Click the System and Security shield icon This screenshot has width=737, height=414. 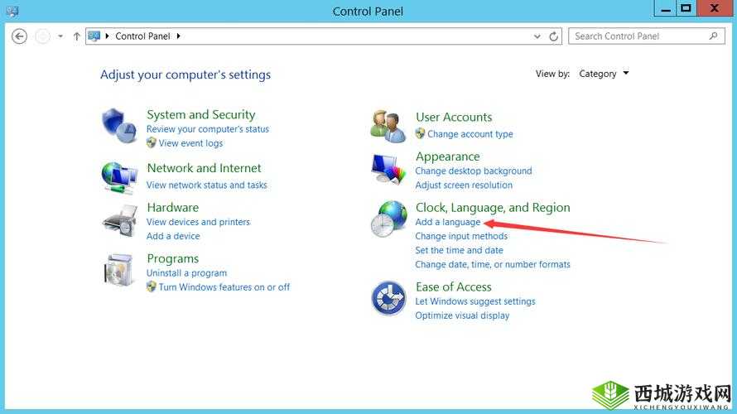pyautogui.click(x=119, y=126)
